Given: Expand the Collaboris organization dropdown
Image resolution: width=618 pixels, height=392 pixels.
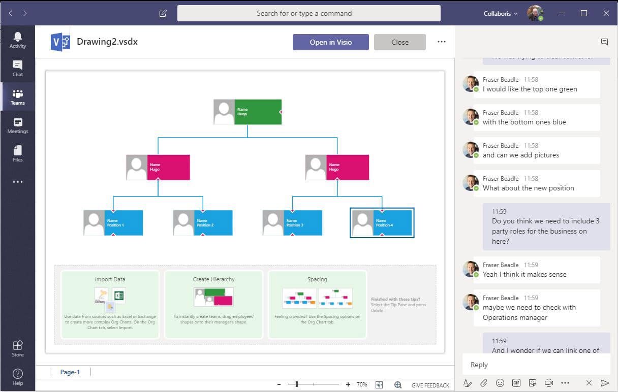Looking at the screenshot, I should (x=501, y=14).
